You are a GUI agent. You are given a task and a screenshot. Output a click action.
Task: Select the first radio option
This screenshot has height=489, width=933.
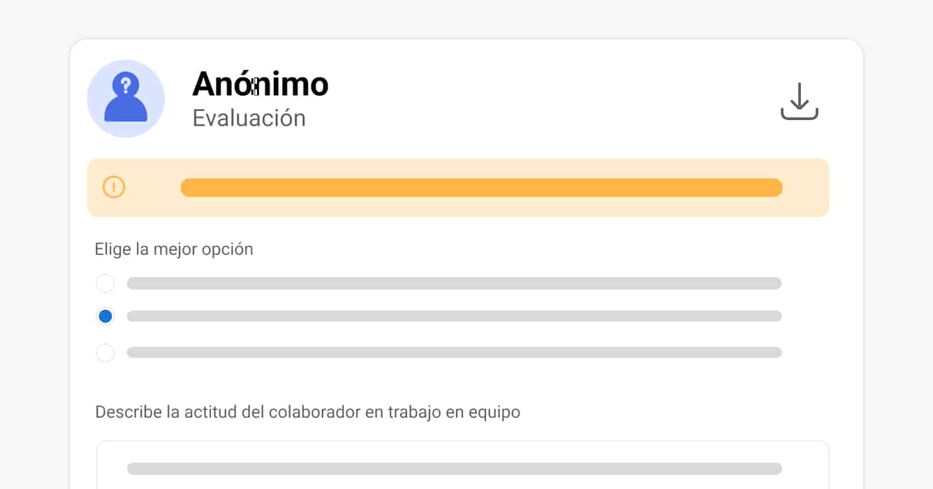point(105,284)
